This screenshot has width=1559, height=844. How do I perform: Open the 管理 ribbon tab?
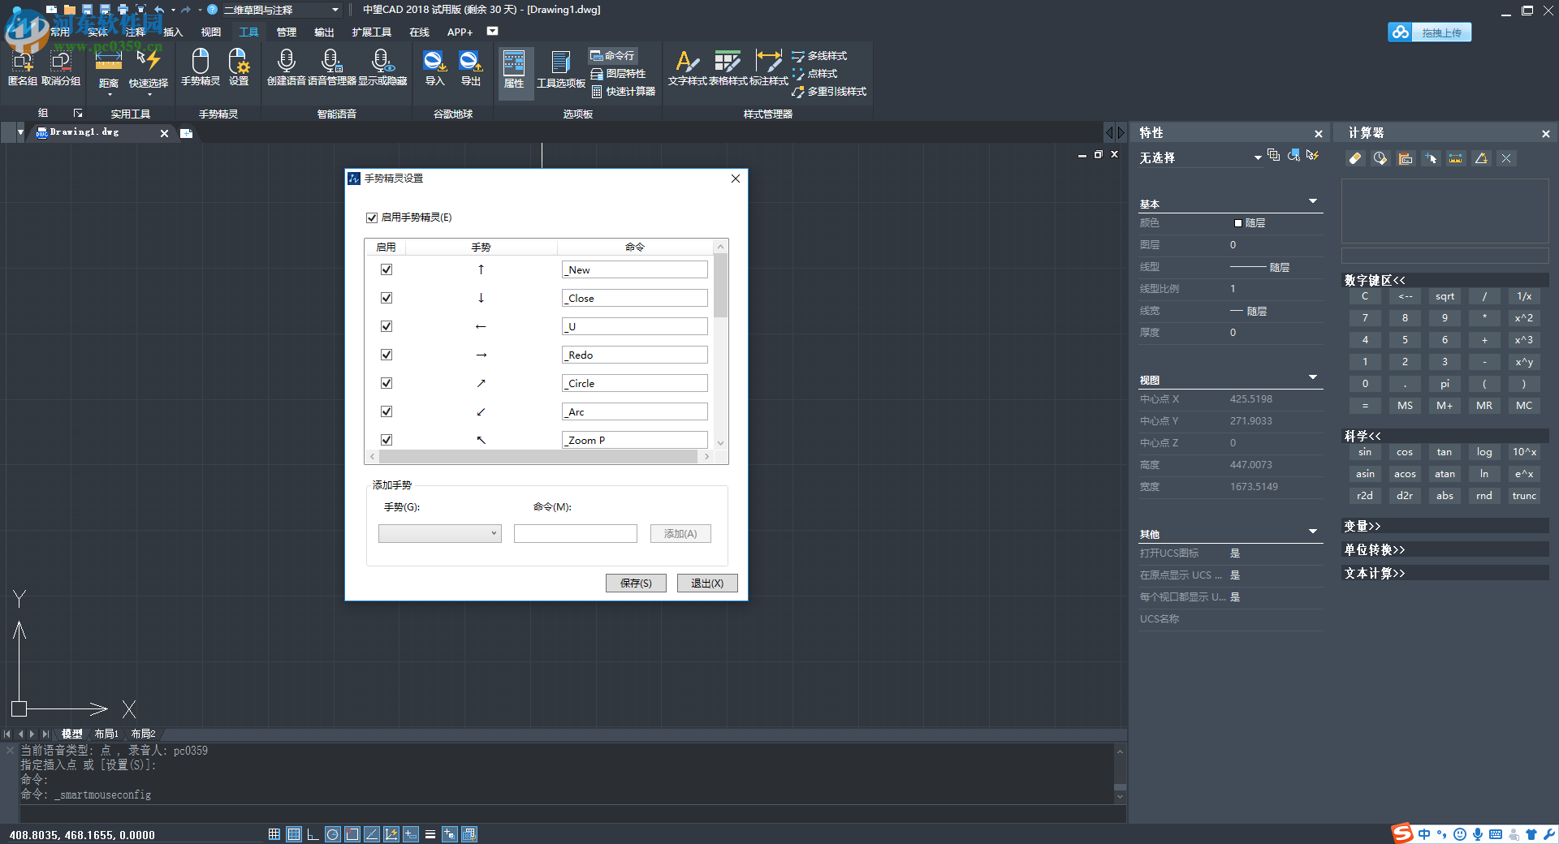[x=286, y=32]
